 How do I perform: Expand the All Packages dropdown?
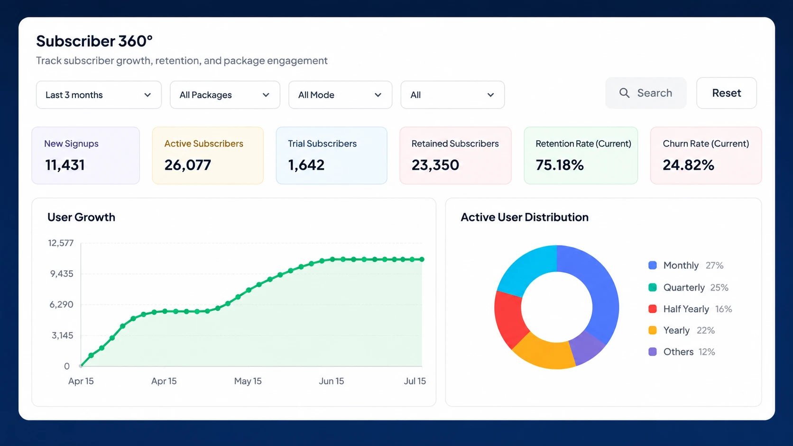(x=225, y=95)
